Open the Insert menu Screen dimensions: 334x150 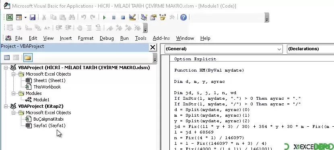tap(66, 38)
